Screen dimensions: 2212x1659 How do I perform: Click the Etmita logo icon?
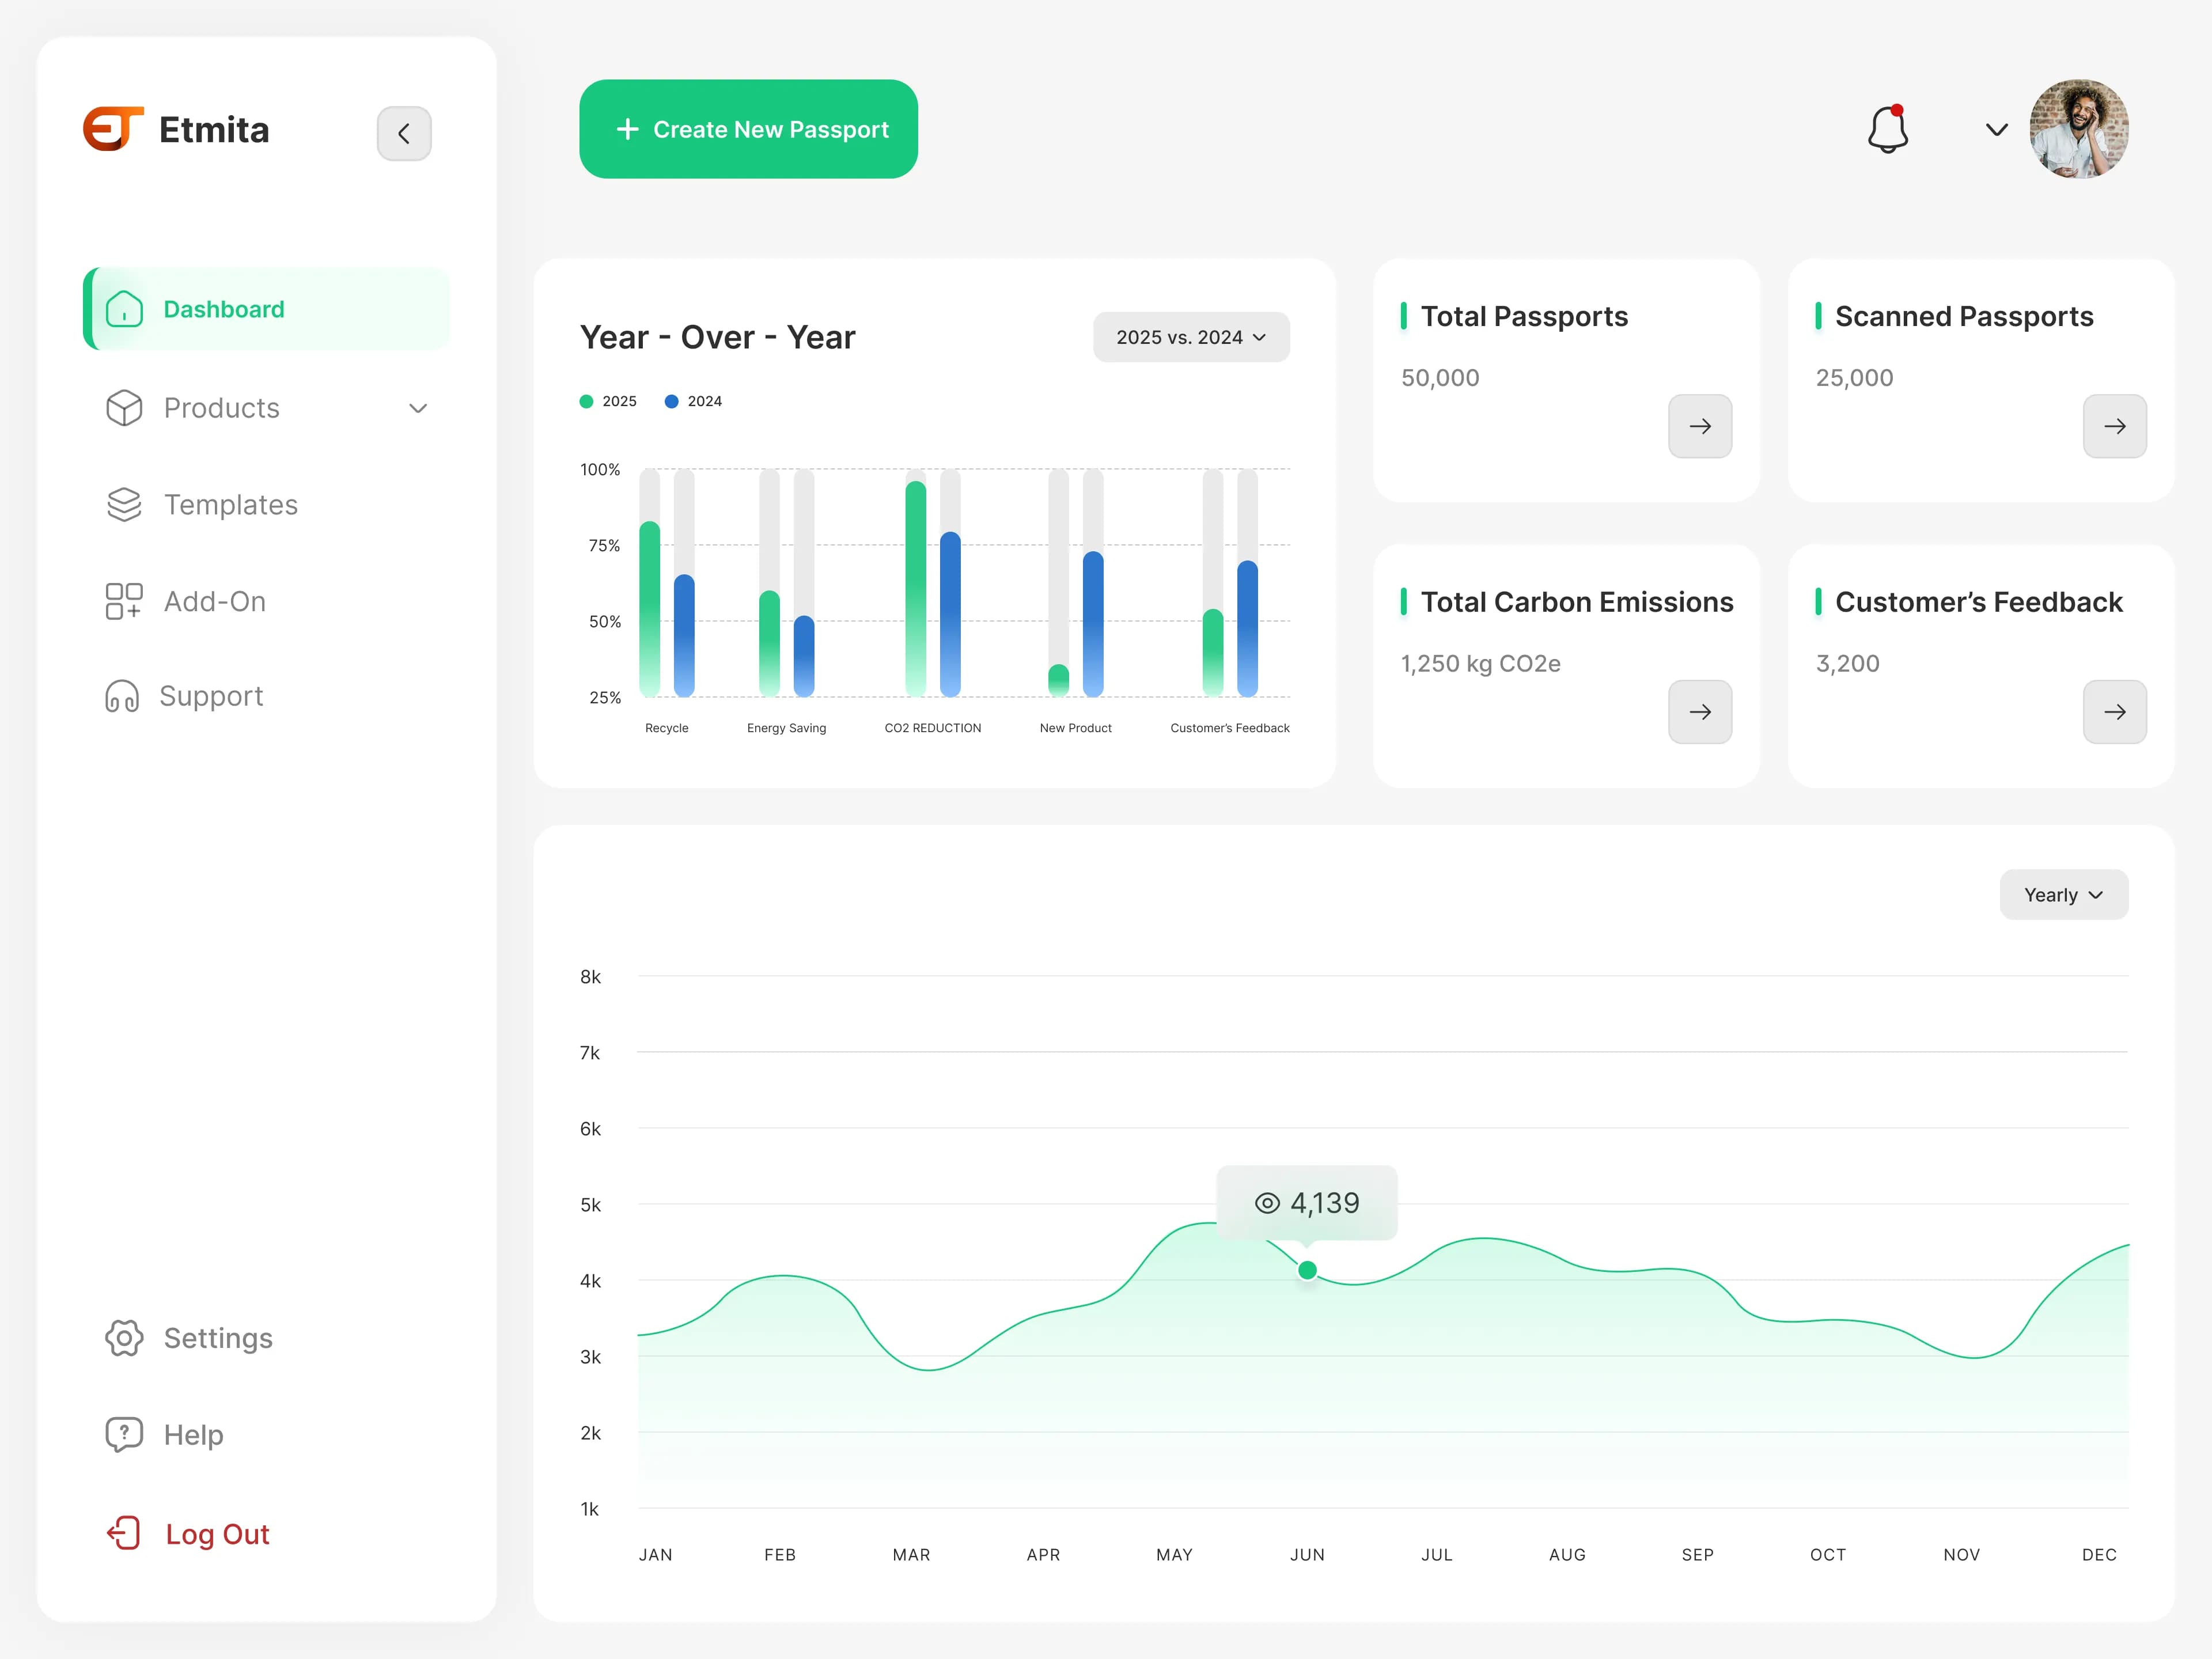113,129
